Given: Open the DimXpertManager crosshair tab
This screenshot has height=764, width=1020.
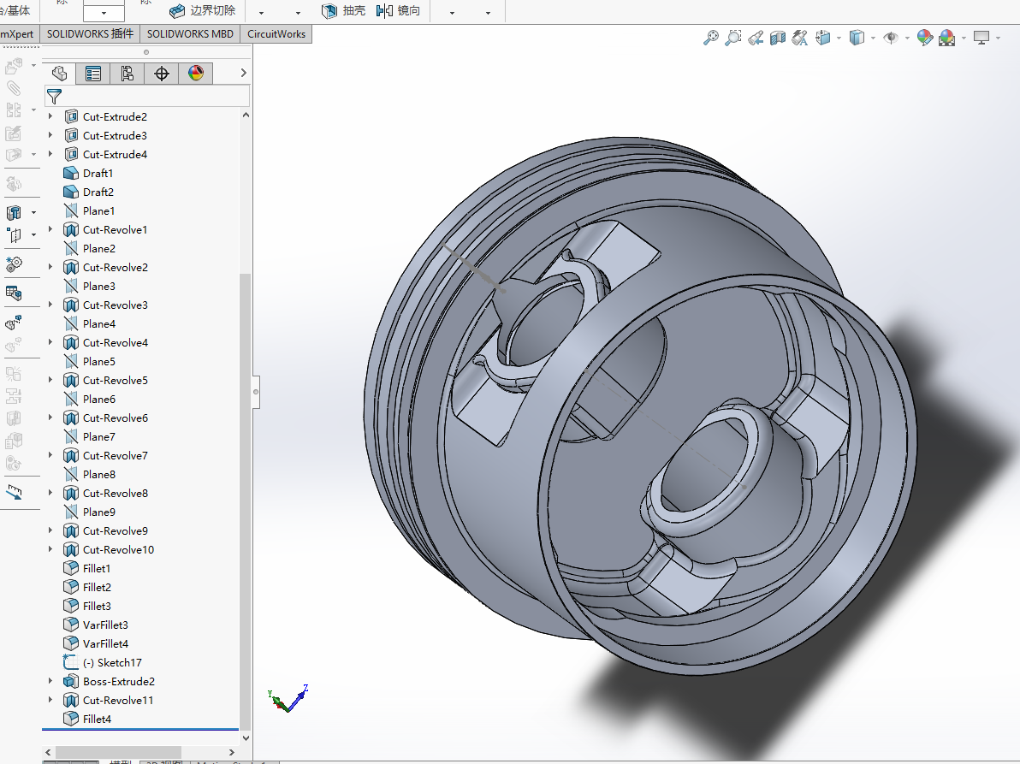Looking at the screenshot, I should 162,74.
